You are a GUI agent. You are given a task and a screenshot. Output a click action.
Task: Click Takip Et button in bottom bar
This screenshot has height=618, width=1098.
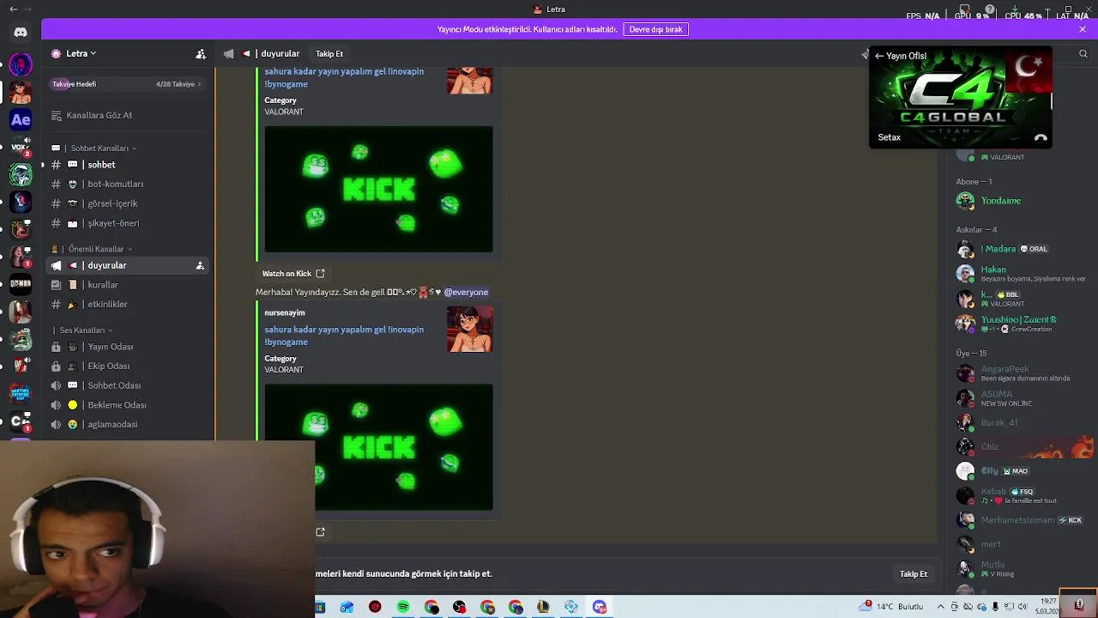[x=914, y=574]
